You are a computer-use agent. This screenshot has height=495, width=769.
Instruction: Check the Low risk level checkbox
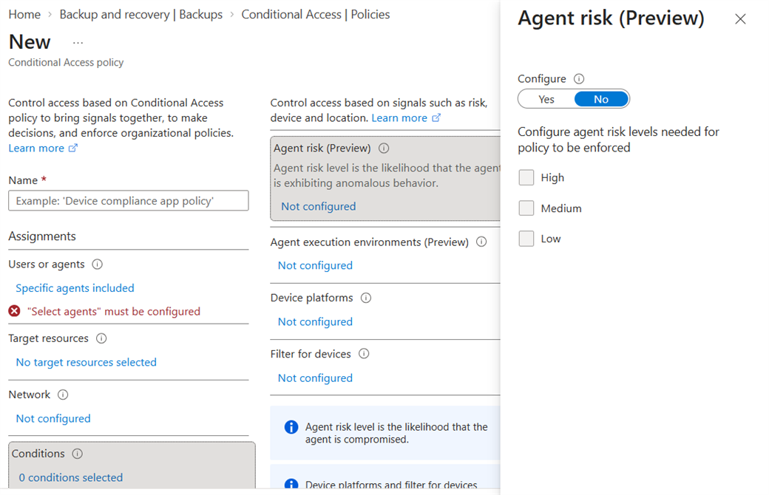[526, 239]
